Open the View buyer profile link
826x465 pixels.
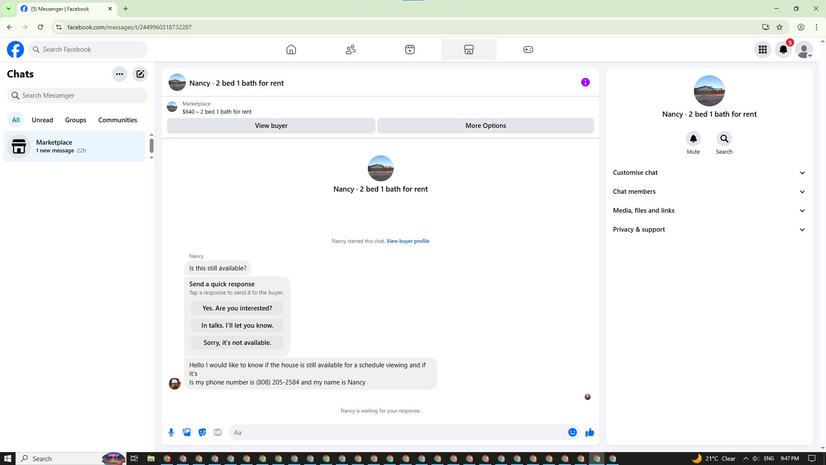click(x=408, y=241)
